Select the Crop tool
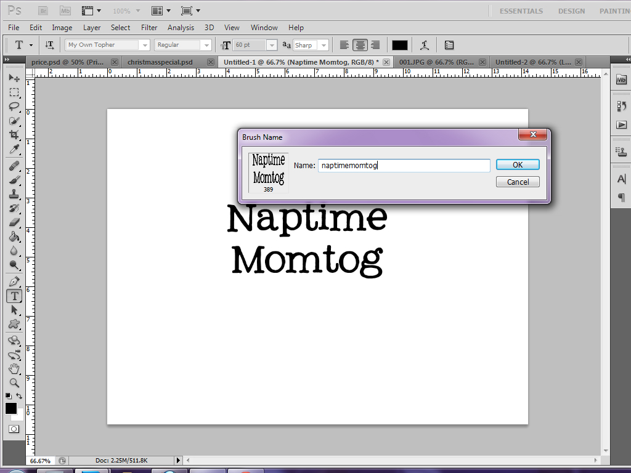Viewport: 631px width, 473px height. tap(14, 134)
